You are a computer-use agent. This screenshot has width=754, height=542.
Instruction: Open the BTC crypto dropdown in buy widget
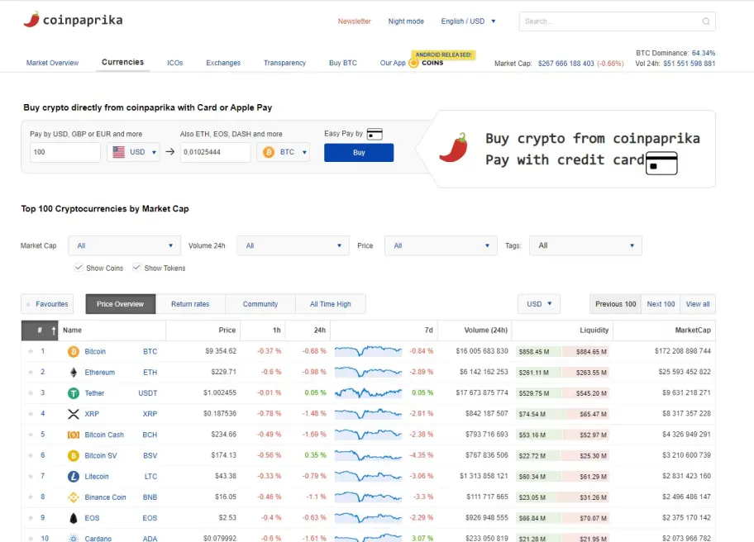284,152
